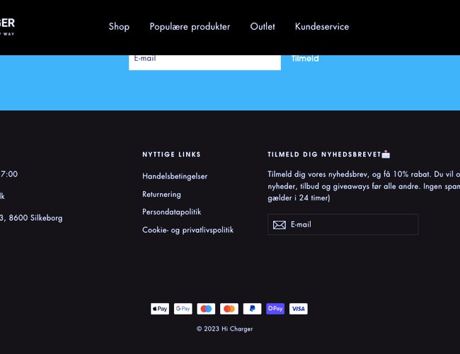Focus the footer E-mail newsletter field
The width and height of the screenshot is (460, 354).
coord(343,224)
